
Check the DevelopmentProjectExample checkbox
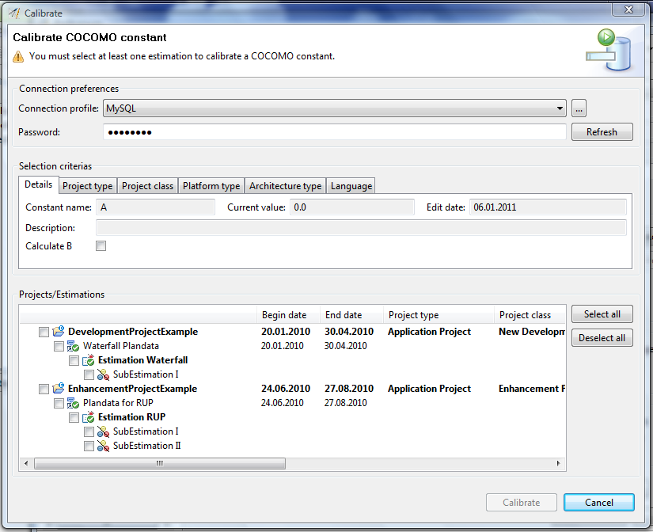click(44, 332)
